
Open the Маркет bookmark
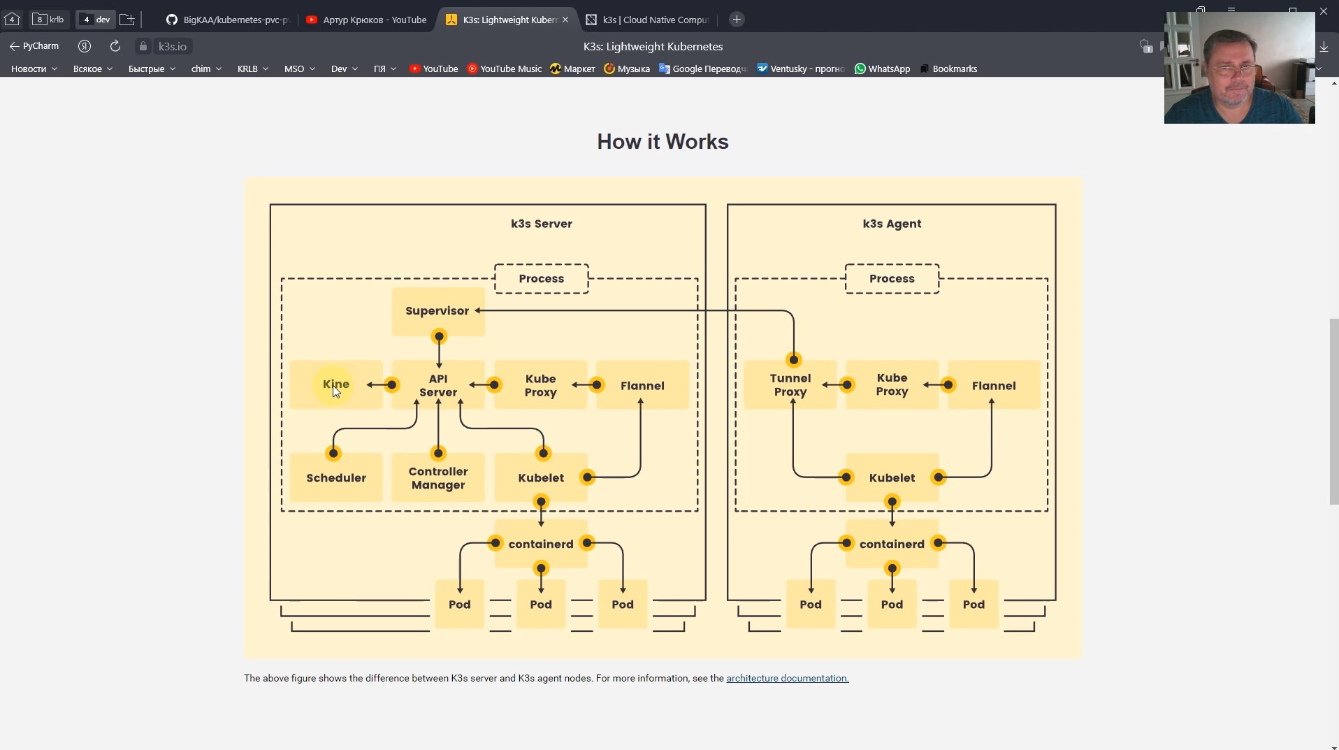(x=572, y=68)
